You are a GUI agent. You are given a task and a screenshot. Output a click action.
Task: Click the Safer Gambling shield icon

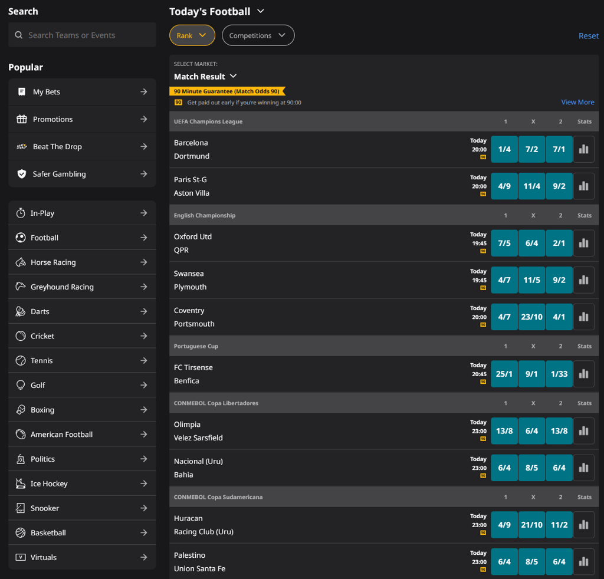point(22,174)
